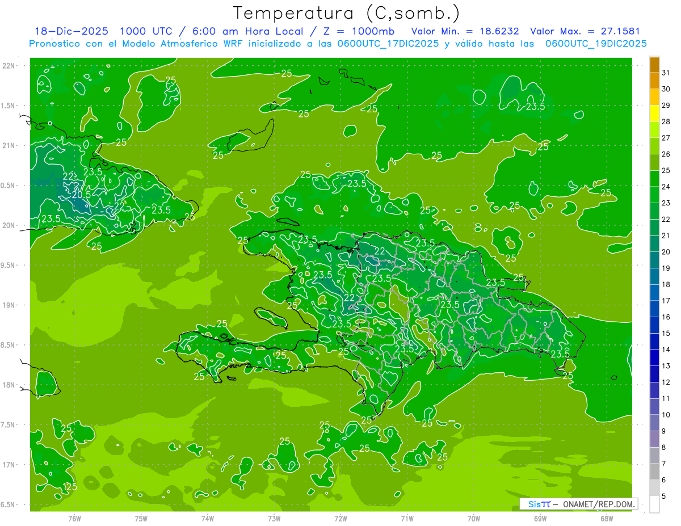This screenshot has width=681, height=526.
Task: Click the "76W" longitude axis label
Action: coord(74,519)
